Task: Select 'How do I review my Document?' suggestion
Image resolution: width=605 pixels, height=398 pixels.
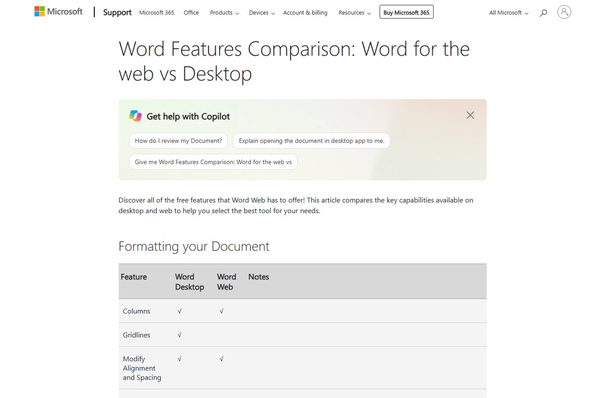Action: [x=178, y=141]
